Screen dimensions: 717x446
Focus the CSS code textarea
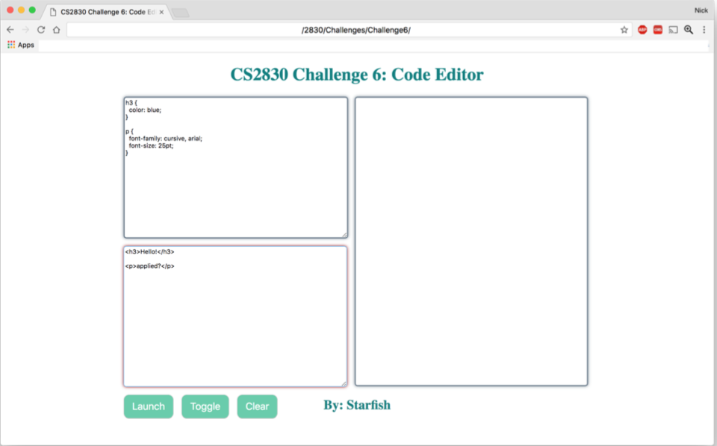[236, 168]
